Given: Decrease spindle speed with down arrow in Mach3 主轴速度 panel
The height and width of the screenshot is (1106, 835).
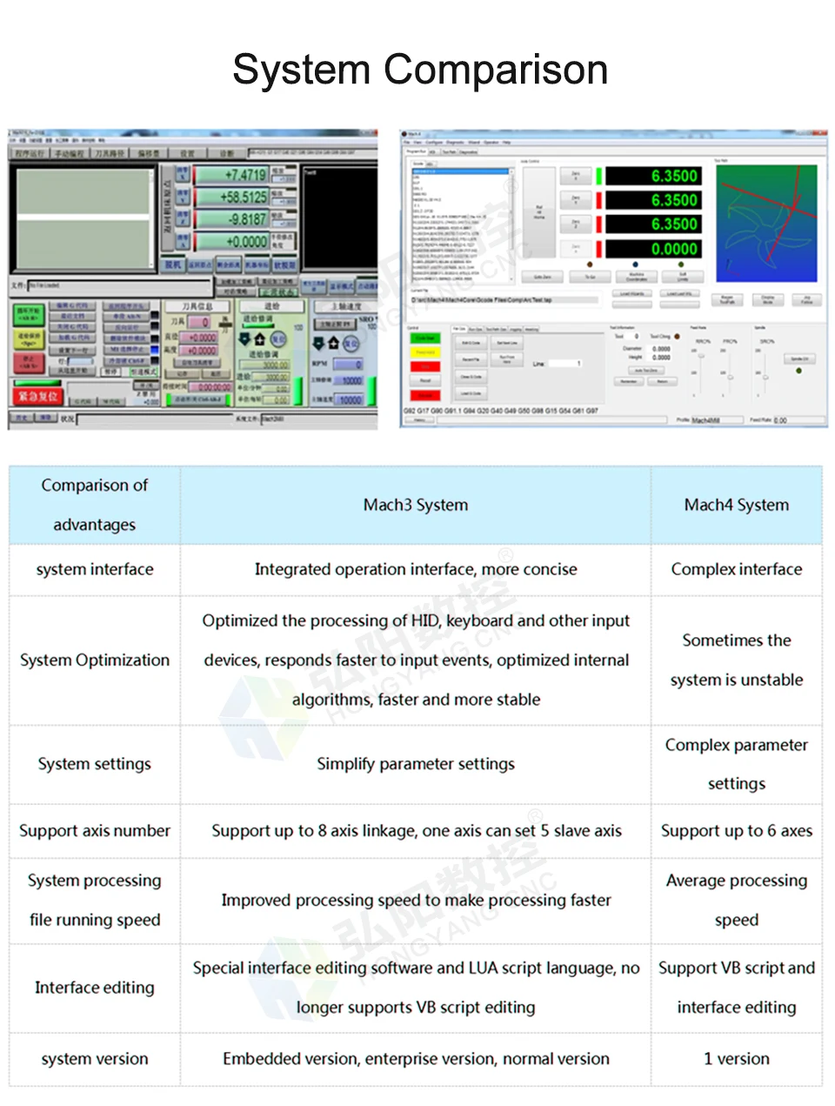Looking at the screenshot, I should [x=319, y=343].
